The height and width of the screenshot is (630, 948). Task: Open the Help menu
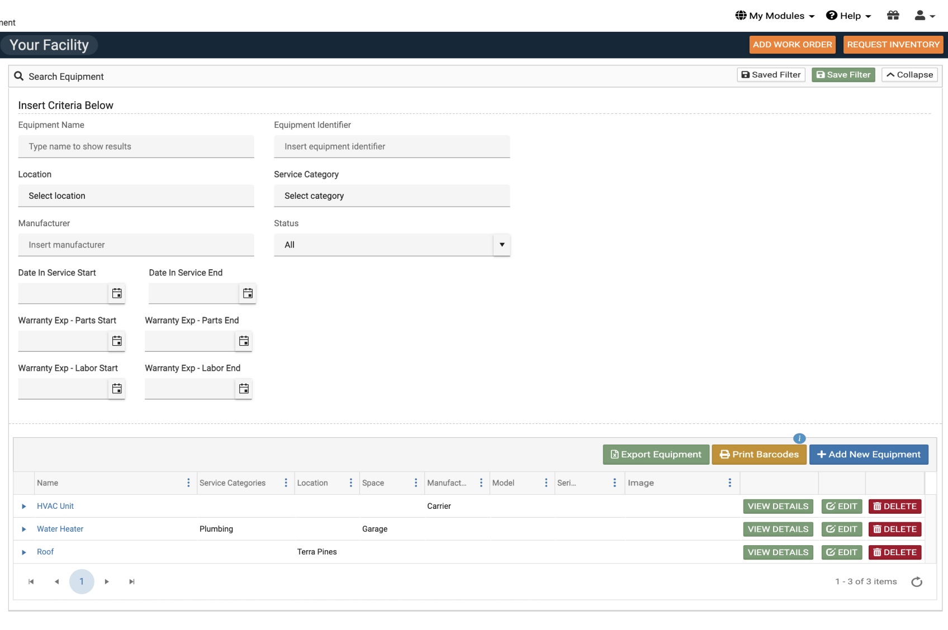(x=849, y=15)
